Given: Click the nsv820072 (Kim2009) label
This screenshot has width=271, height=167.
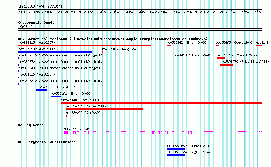Looking at the screenshot, I should [x=83, y=113].
